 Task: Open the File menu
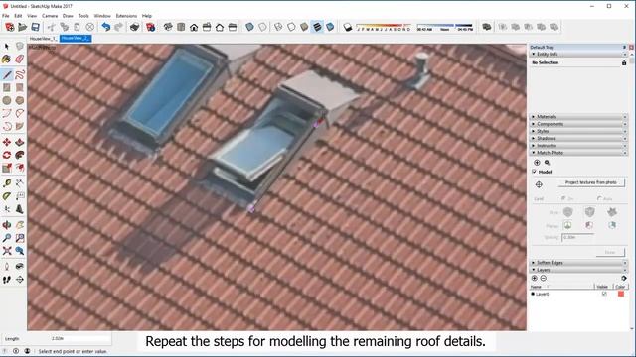[6, 16]
